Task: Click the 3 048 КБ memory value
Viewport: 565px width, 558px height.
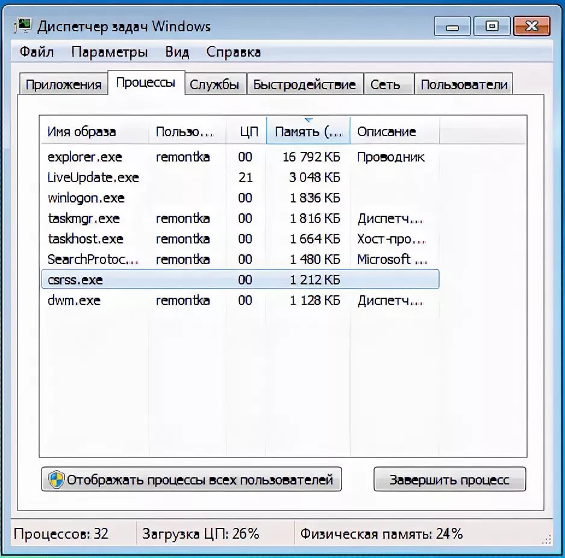Action: (314, 177)
